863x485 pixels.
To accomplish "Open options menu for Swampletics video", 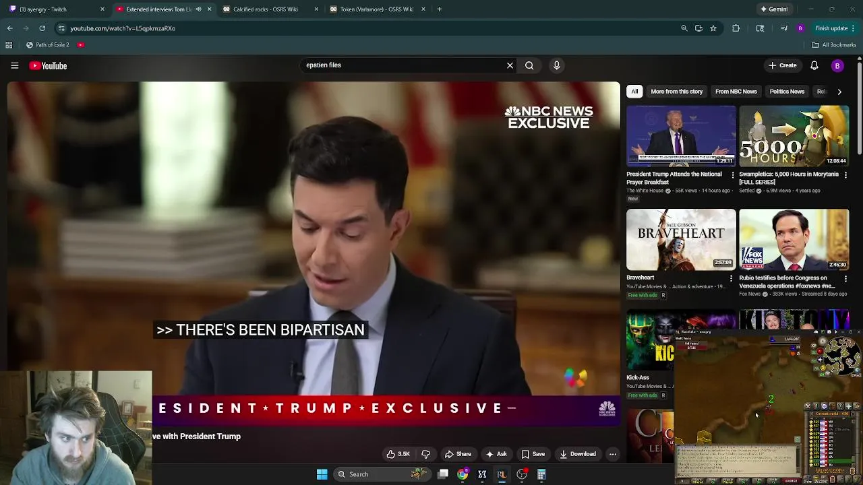I will click(x=845, y=175).
